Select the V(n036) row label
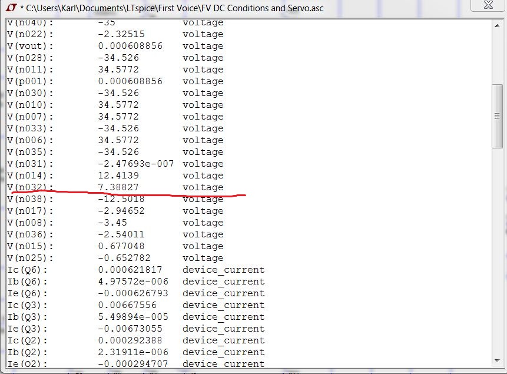This screenshot has width=507, height=374. click(x=30, y=234)
